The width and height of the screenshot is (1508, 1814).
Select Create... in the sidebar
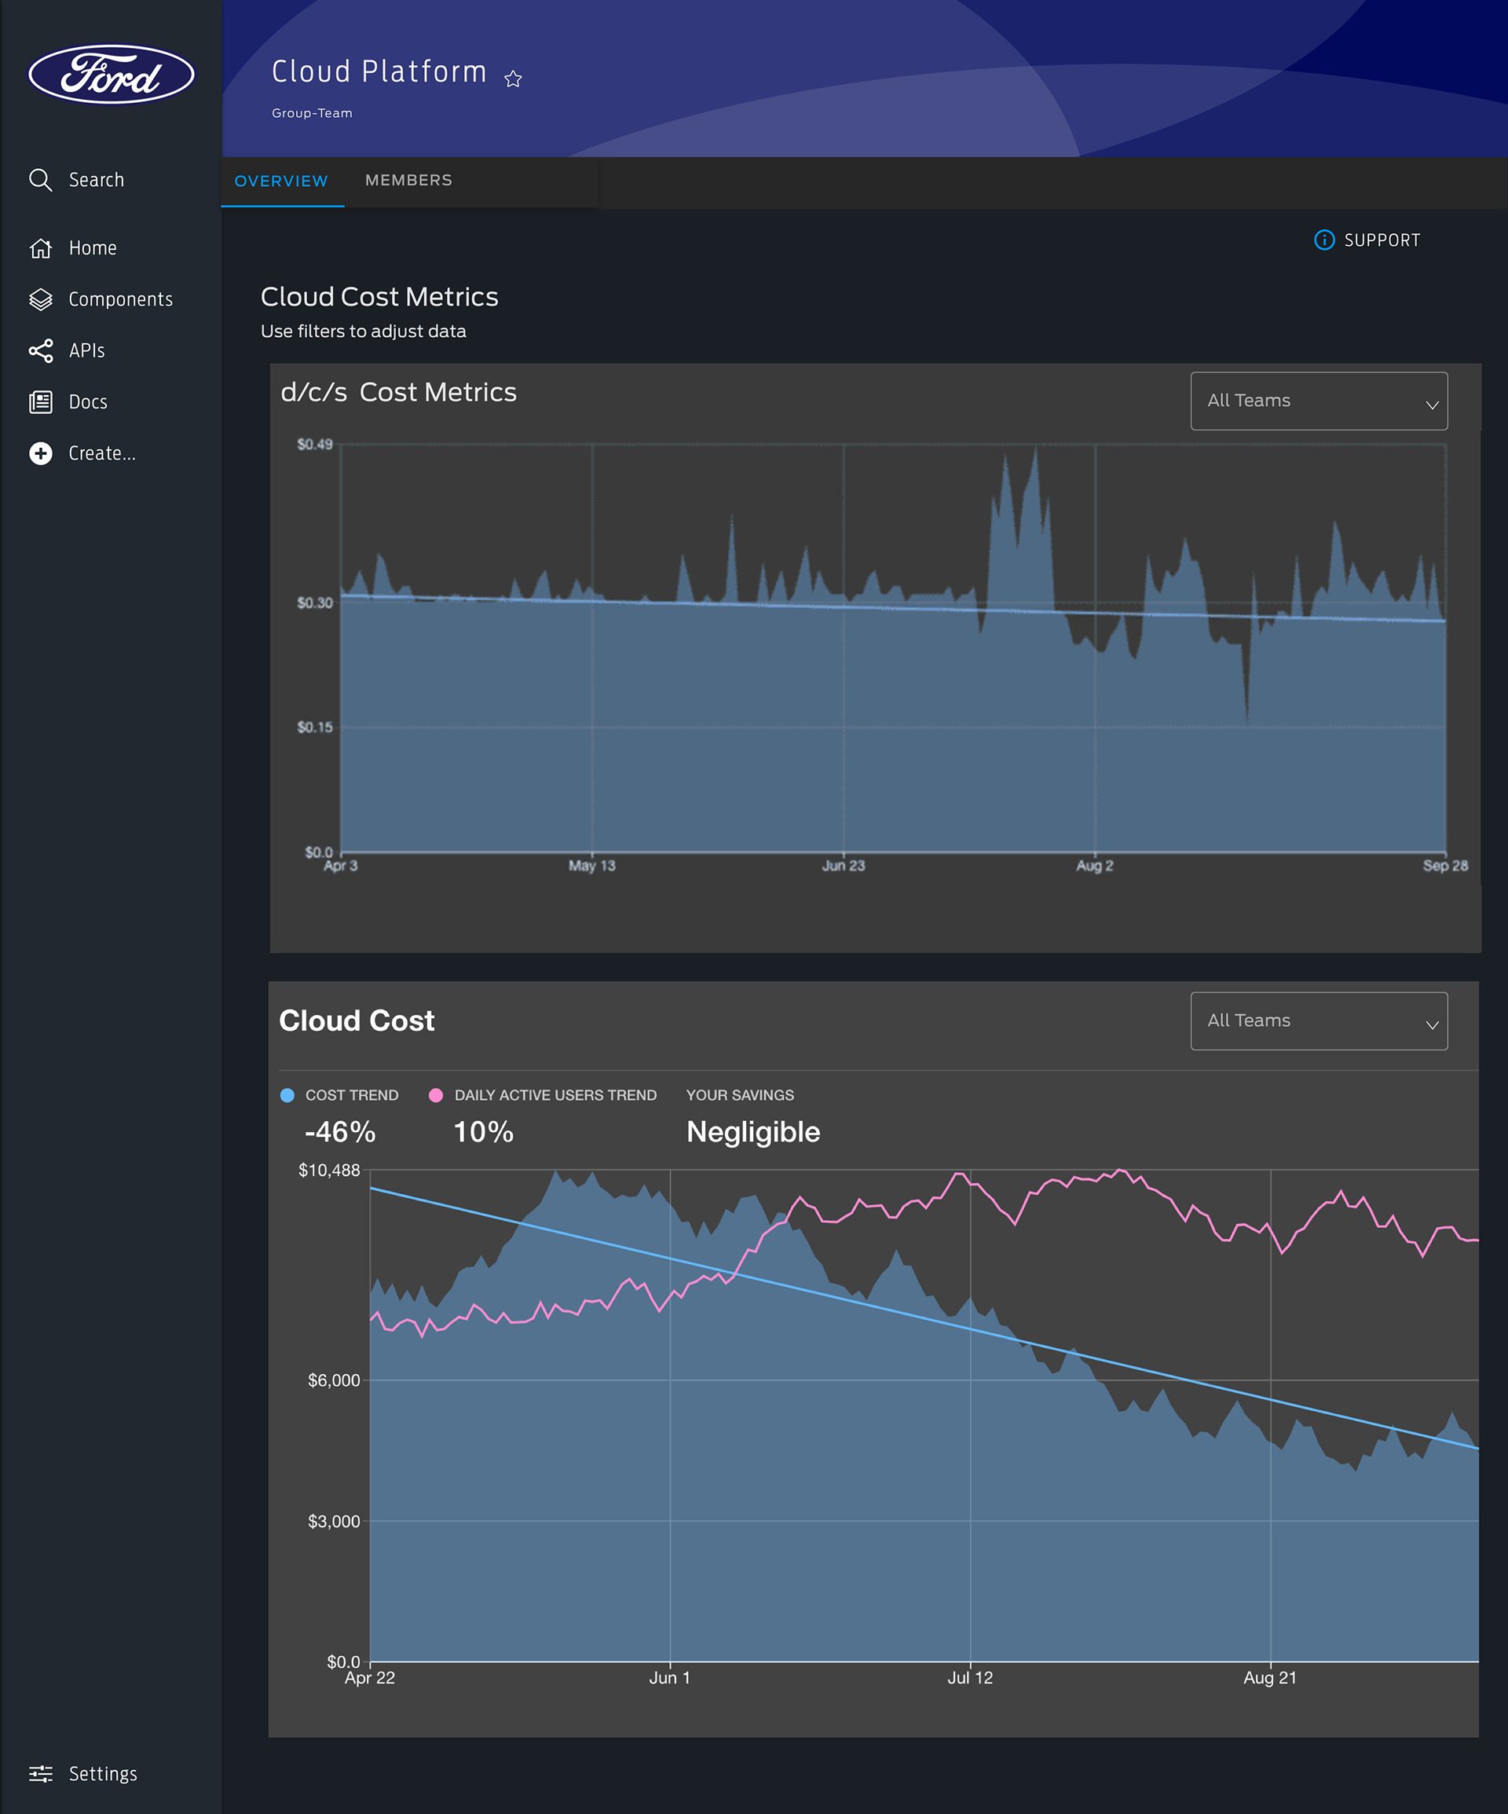[x=102, y=453]
